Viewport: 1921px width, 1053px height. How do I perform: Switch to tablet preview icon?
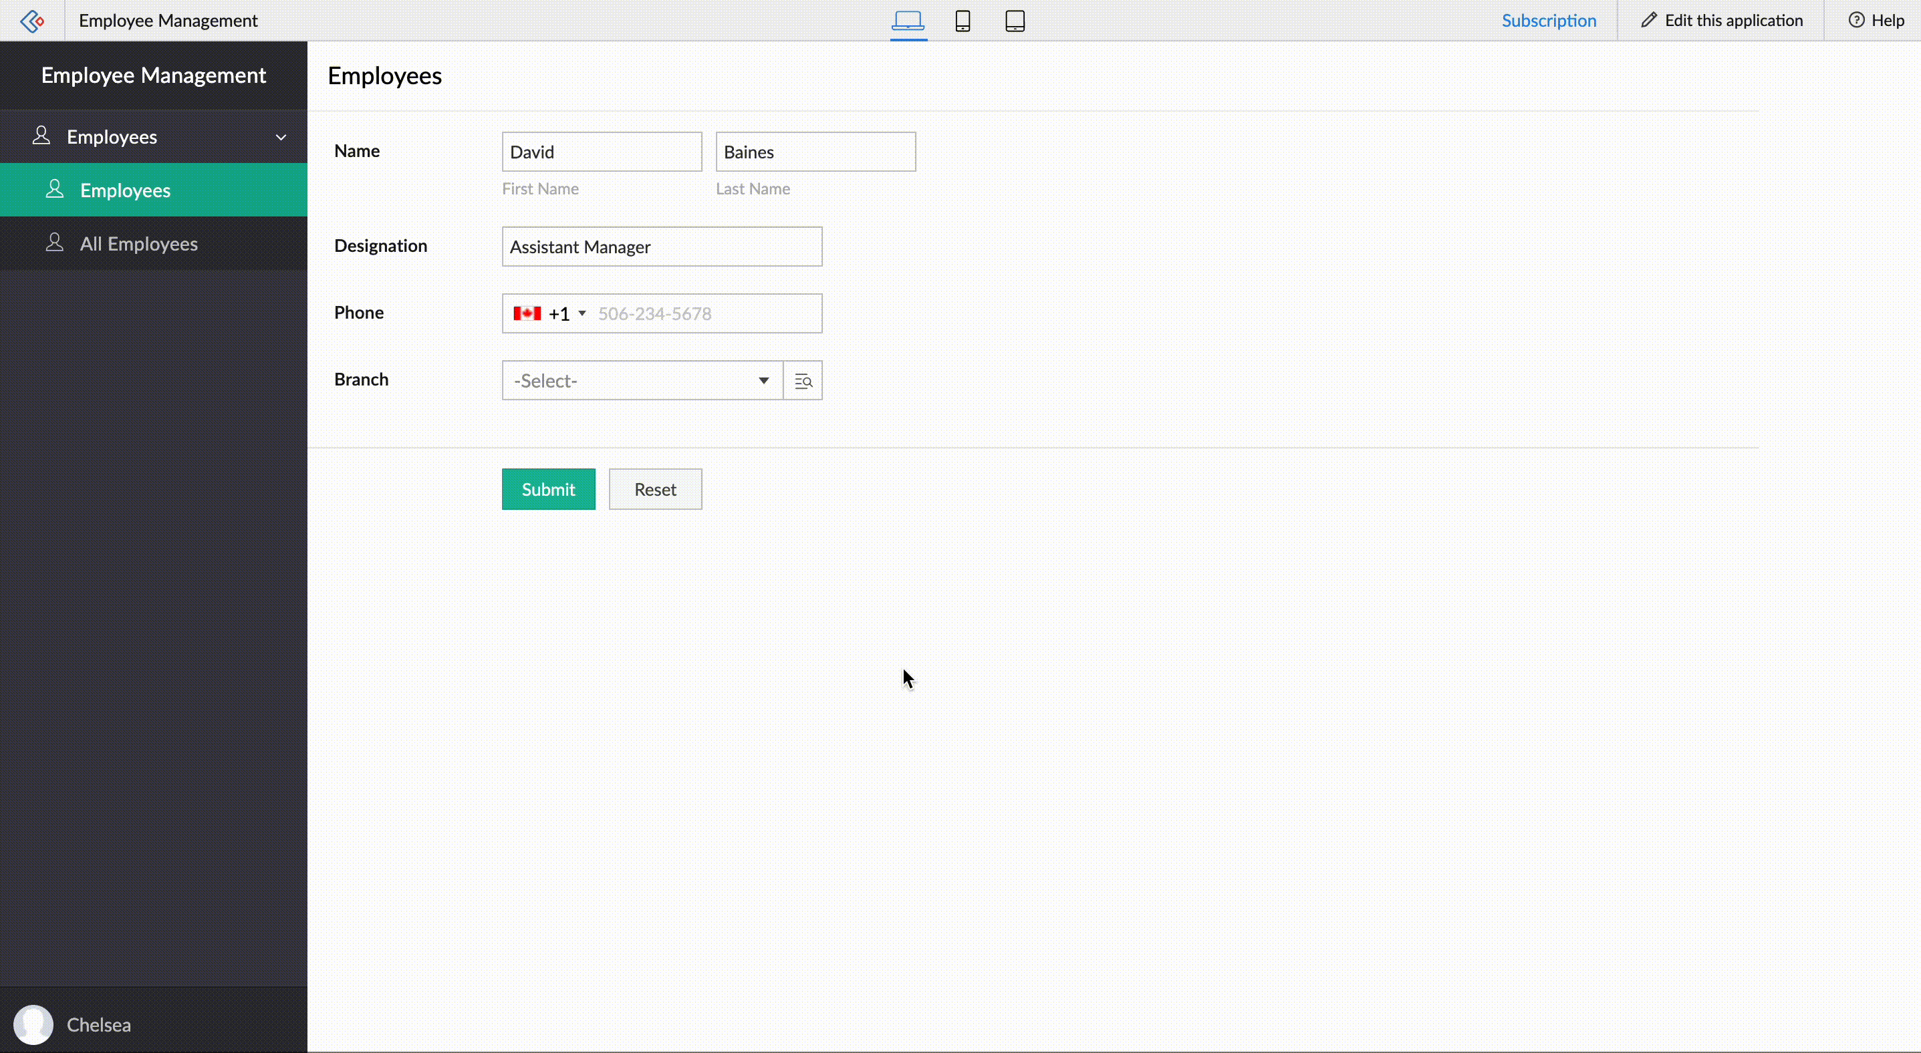pyautogui.click(x=1015, y=20)
